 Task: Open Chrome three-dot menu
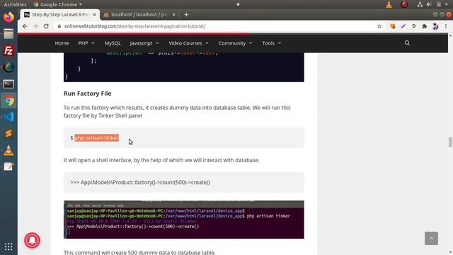[446, 26]
